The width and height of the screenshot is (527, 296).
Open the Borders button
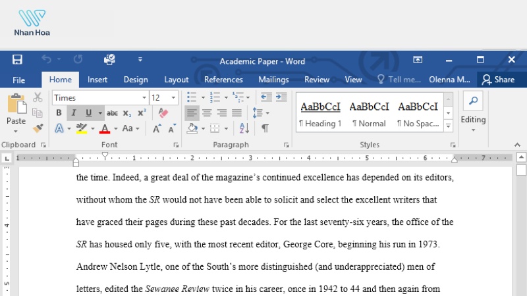(215, 128)
